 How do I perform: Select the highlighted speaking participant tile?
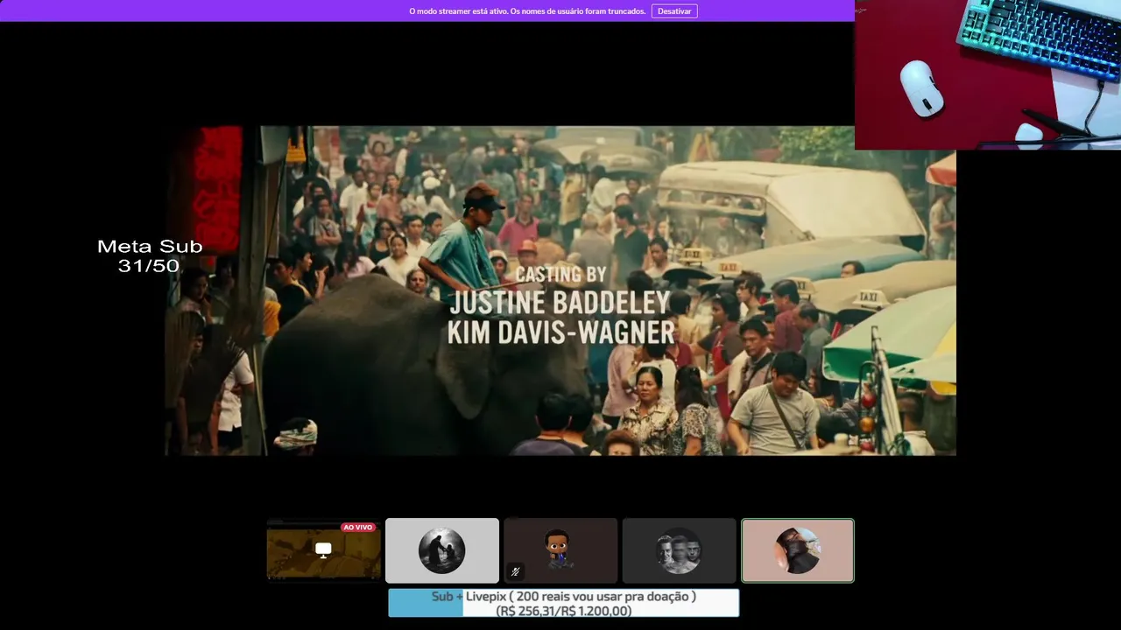pos(798,550)
